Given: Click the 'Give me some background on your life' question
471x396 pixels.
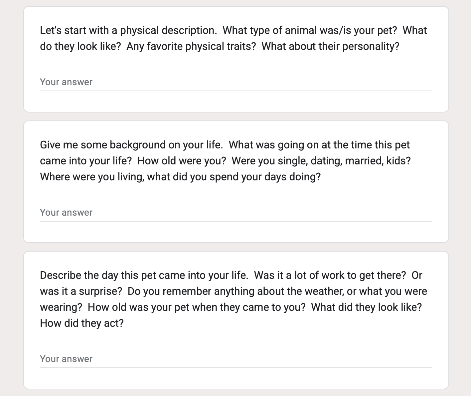Looking at the screenshot, I should point(131,145).
